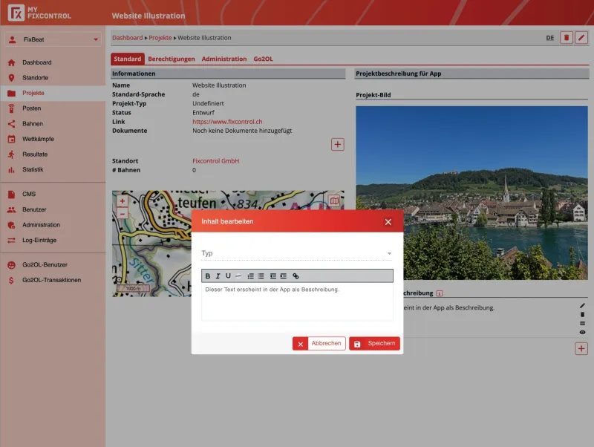594x447 pixels.
Task: Edit the description block with the pencil icon
Action: [582, 306]
